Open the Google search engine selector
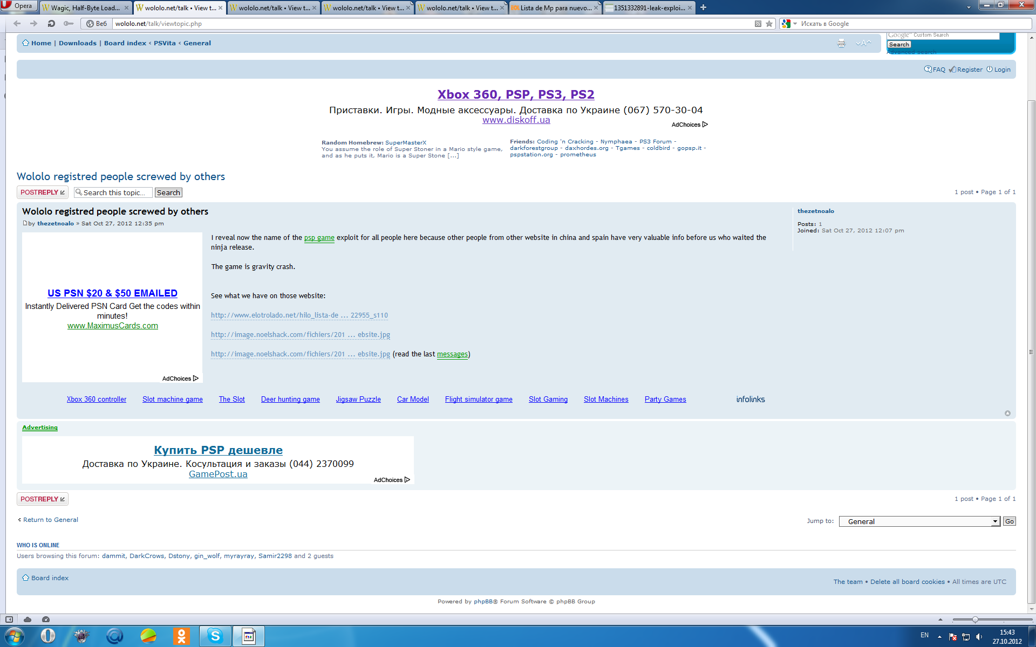This screenshot has width=1036, height=647. point(789,24)
